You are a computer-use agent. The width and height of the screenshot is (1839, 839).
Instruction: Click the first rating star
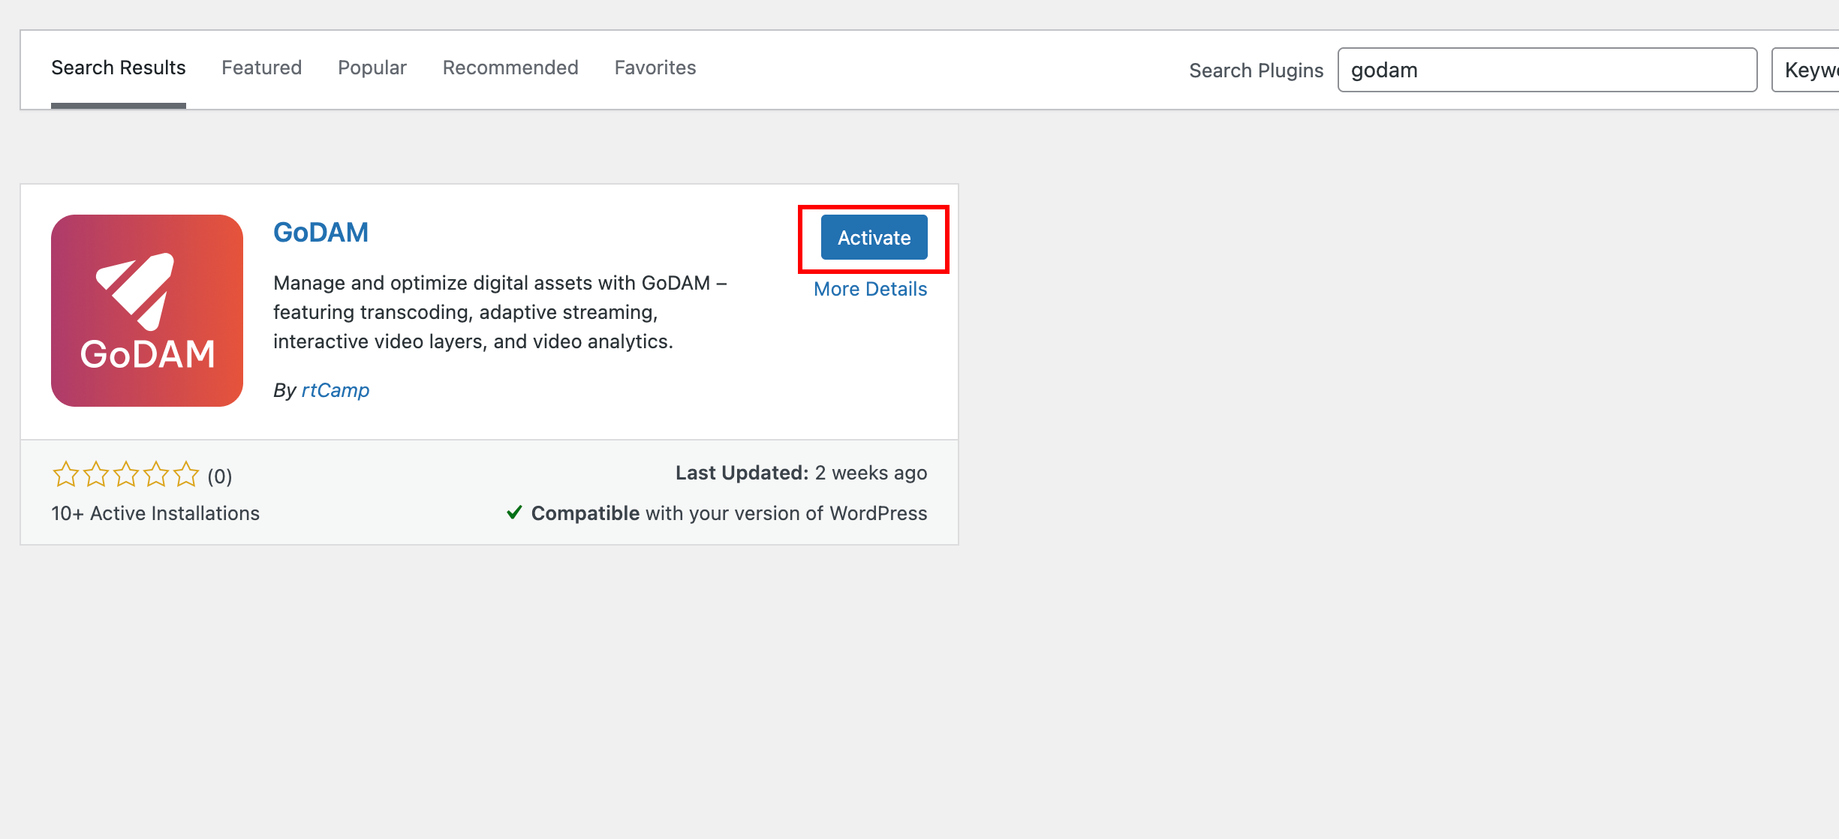(x=65, y=474)
